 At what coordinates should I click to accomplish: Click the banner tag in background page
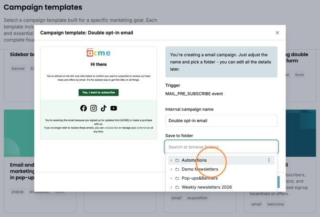point(18,68)
